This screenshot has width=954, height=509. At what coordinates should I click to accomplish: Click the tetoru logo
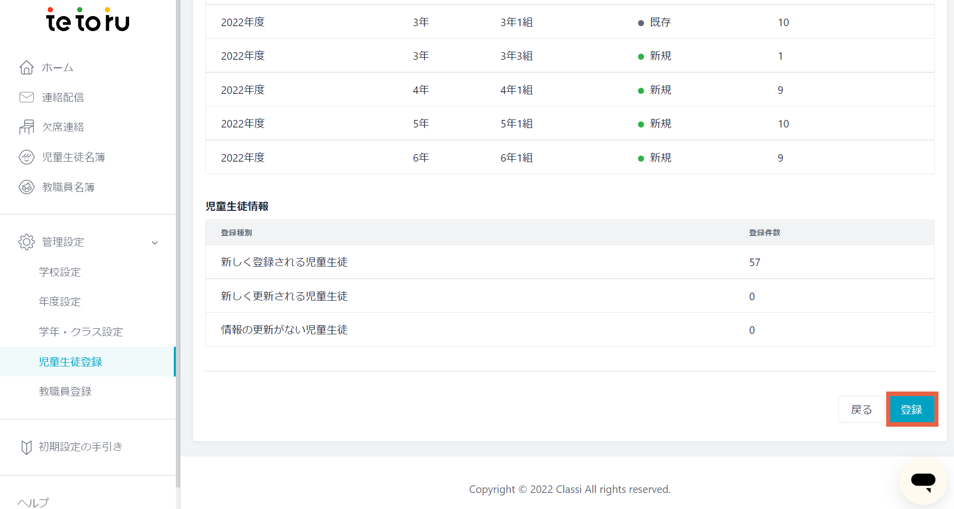(88, 20)
